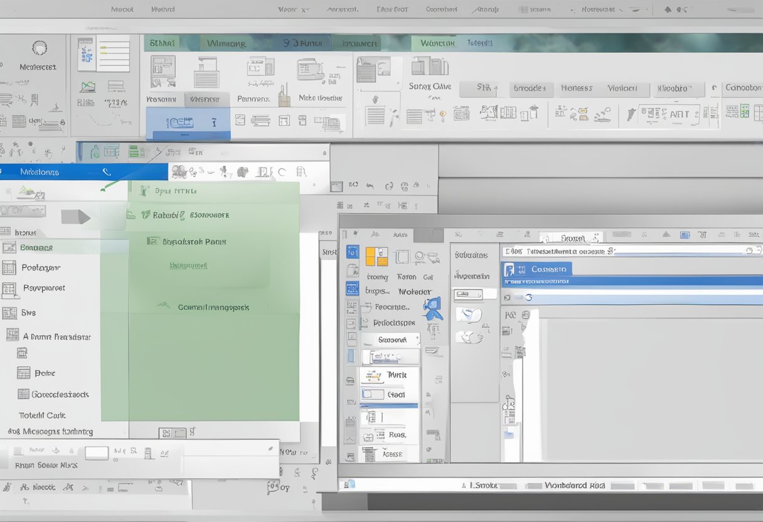The height and width of the screenshot is (522, 763).
Task: Click the table icon beside Poetagar
Action: coord(9,268)
